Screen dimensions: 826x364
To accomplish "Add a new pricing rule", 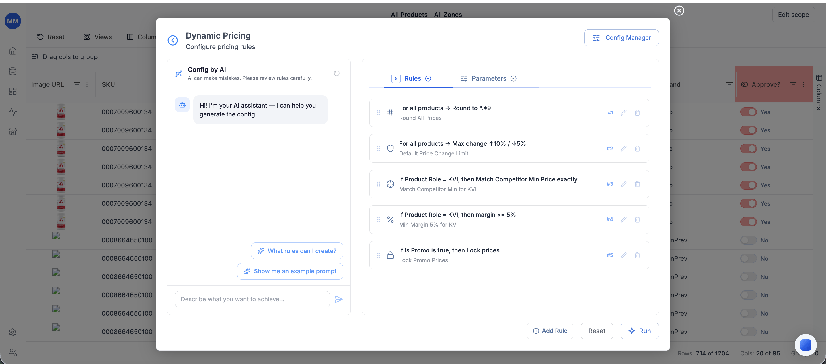I will 550,331.
